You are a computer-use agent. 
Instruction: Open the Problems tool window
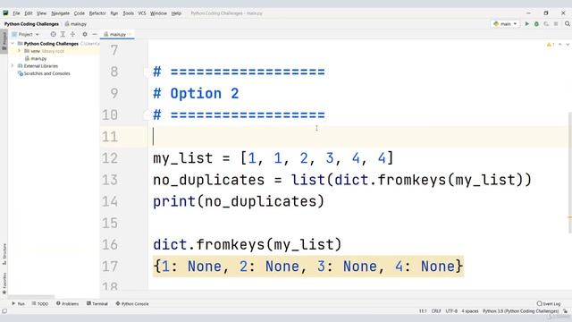pos(68,304)
